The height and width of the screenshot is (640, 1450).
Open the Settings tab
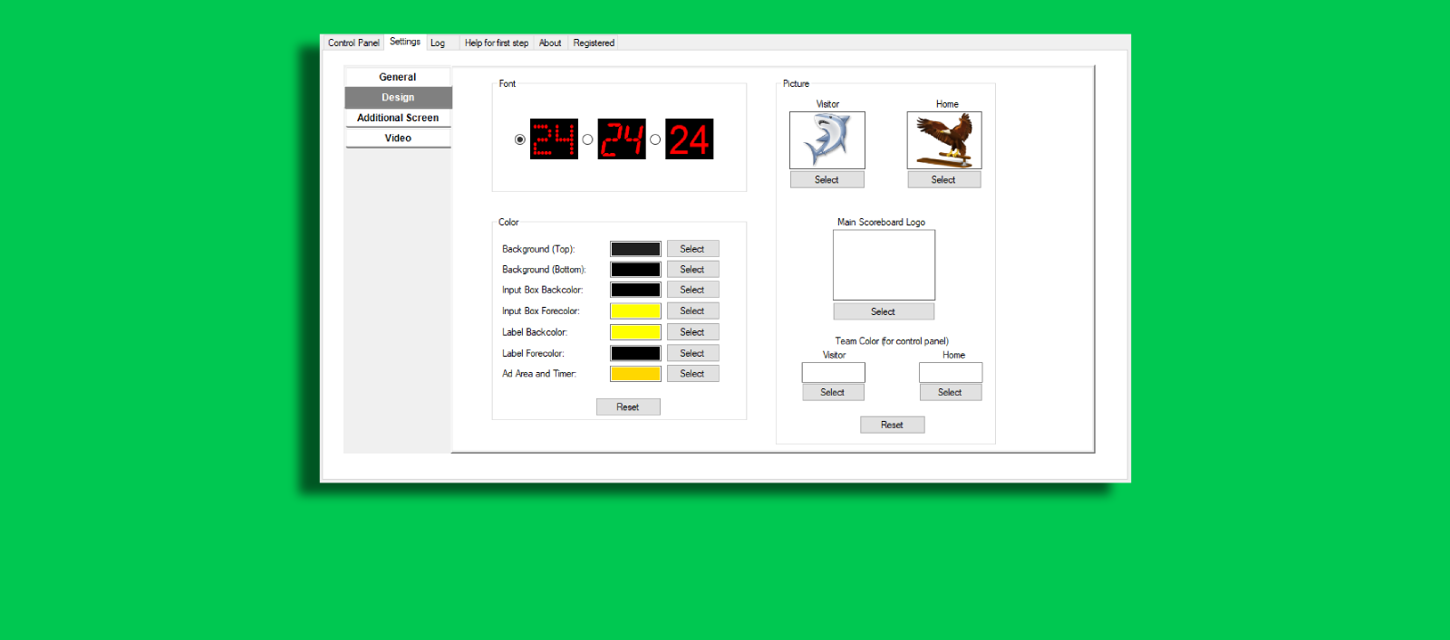(404, 42)
